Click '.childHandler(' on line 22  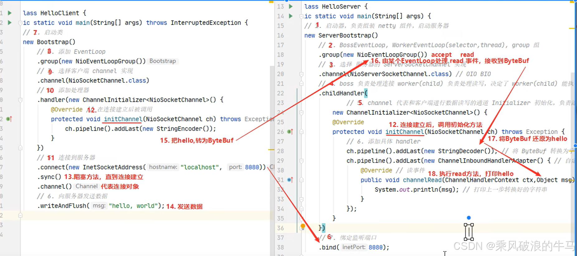343,93
